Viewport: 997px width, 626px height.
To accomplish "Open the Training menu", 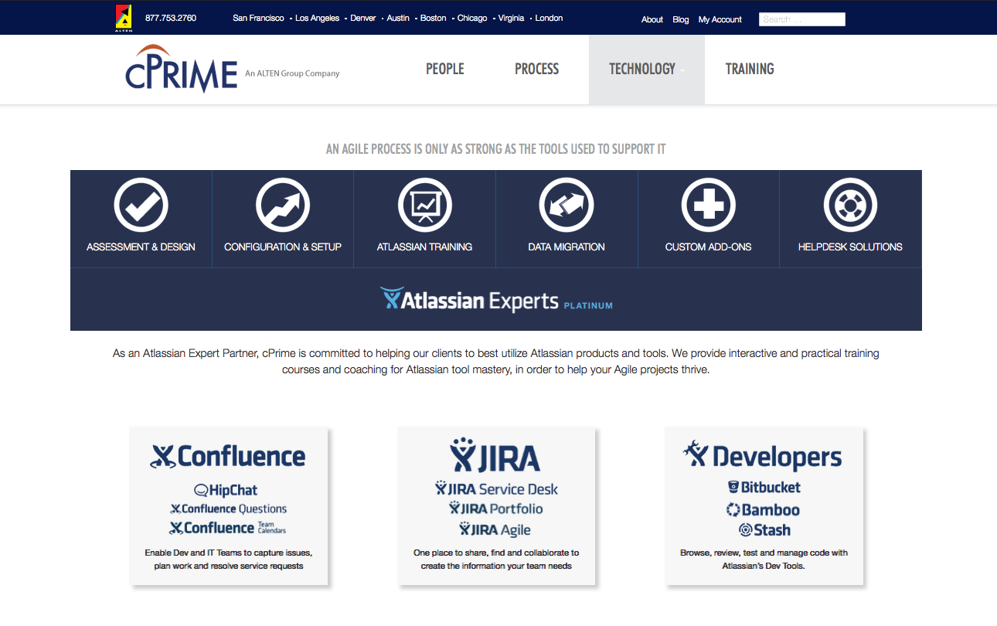I will (x=750, y=69).
